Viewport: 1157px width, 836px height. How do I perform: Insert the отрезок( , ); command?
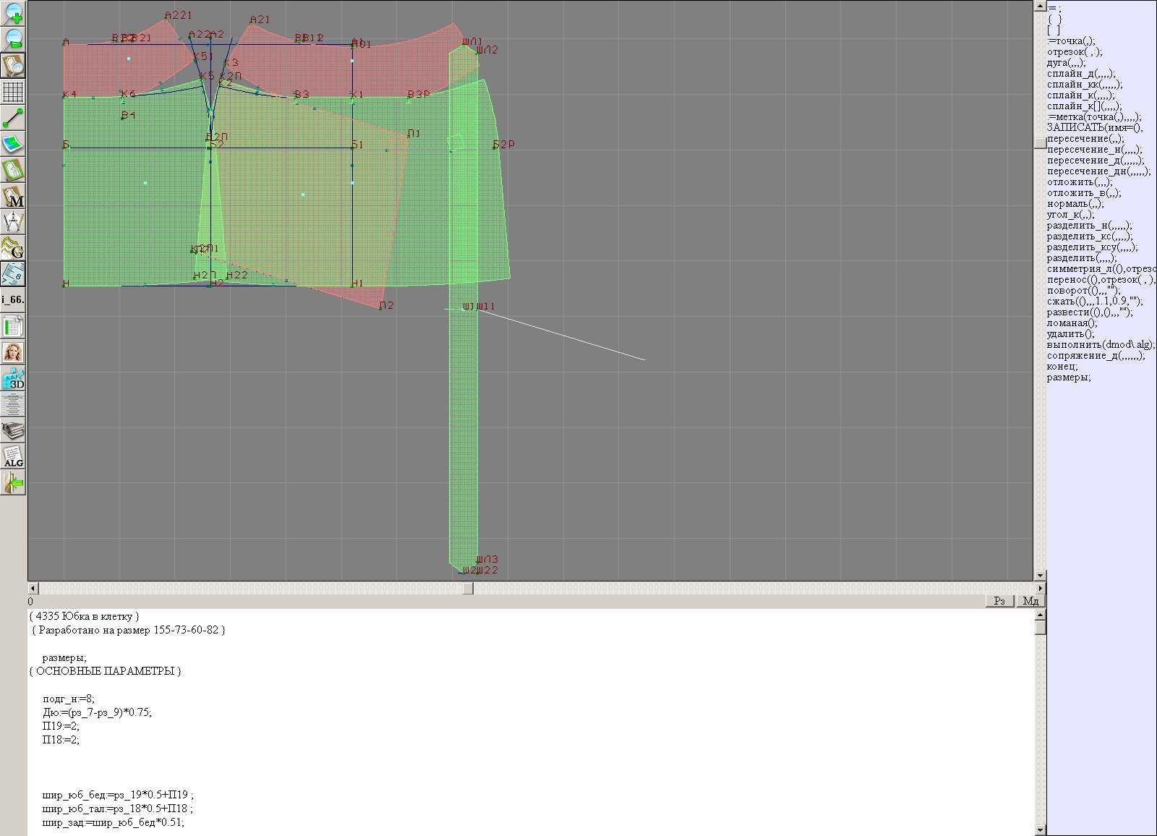click(1075, 52)
